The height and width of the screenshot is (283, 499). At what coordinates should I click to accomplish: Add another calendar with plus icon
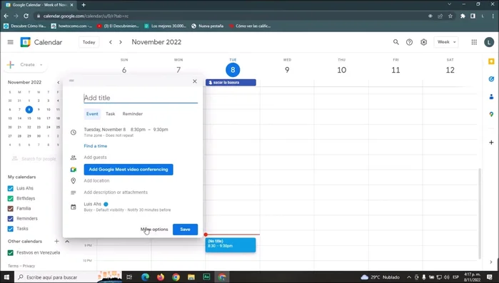[x=56, y=241]
